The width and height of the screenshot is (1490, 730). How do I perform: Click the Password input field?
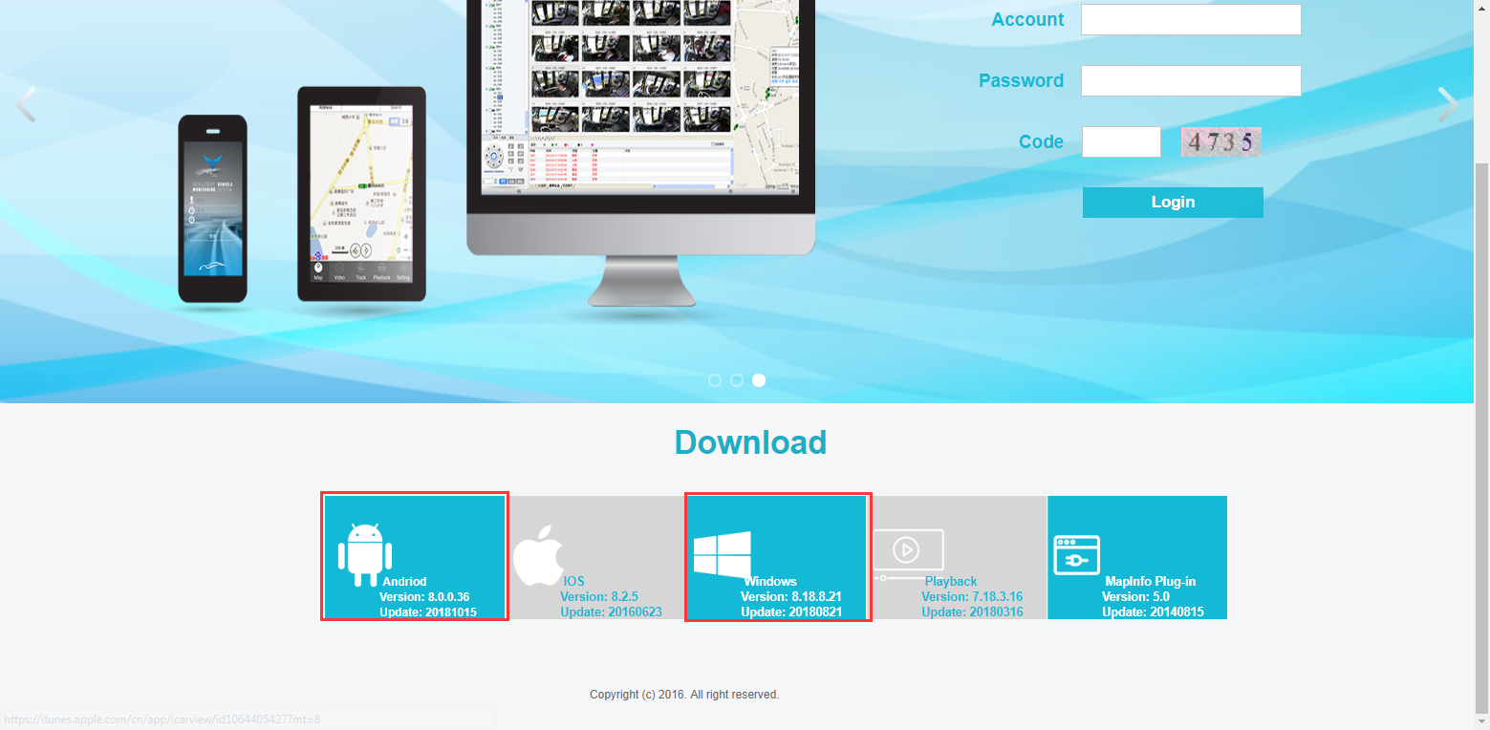(x=1191, y=80)
